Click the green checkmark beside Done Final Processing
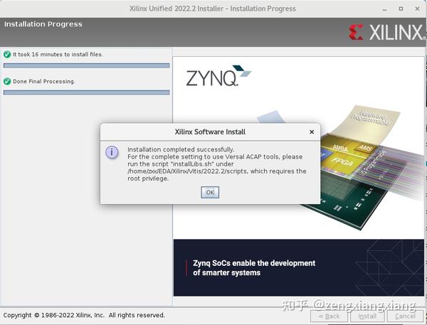The height and width of the screenshot is (325, 427). click(7, 81)
